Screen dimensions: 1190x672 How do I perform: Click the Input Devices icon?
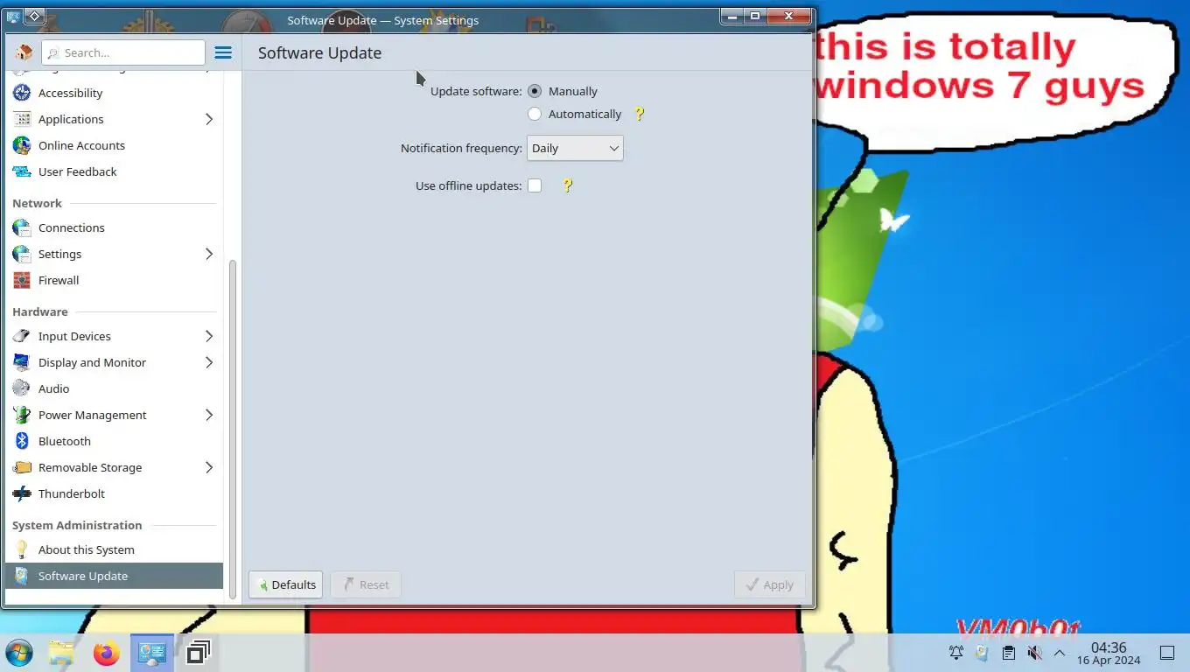click(x=22, y=336)
